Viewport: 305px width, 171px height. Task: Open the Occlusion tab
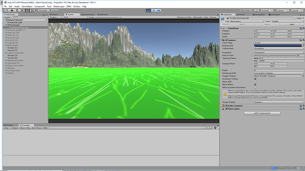[274, 15]
